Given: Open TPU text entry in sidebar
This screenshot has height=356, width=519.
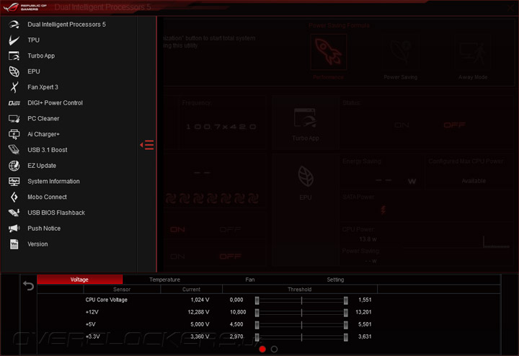Looking at the screenshot, I should 33,40.
